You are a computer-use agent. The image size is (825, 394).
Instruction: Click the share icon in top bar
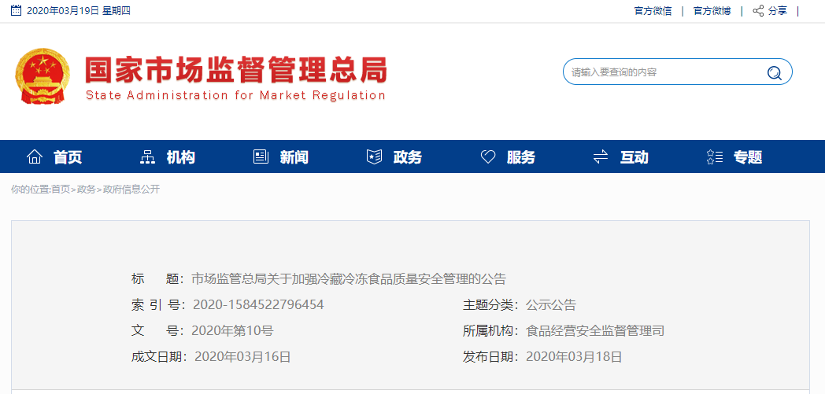pyautogui.click(x=758, y=10)
